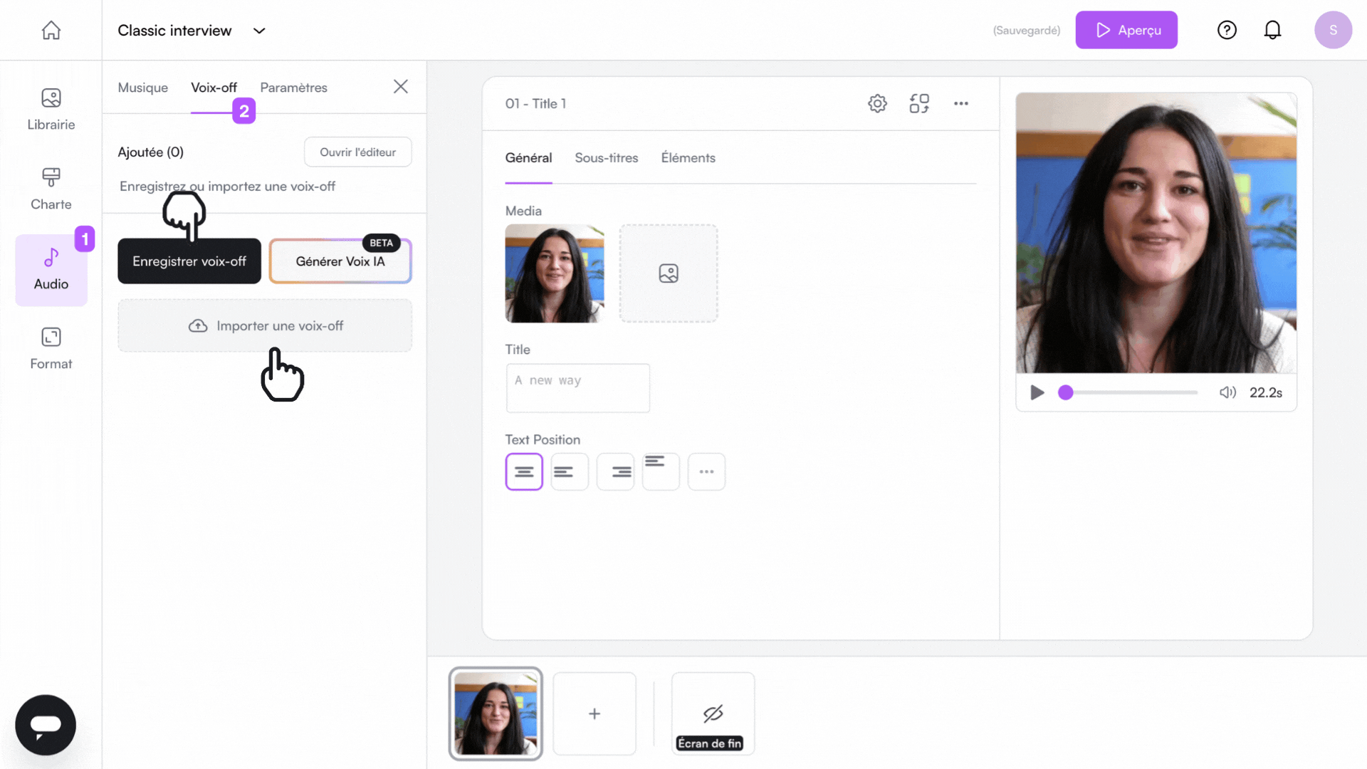Screen dimensions: 1367x769
Task: Open the Format sidebar panel
Action: point(51,349)
